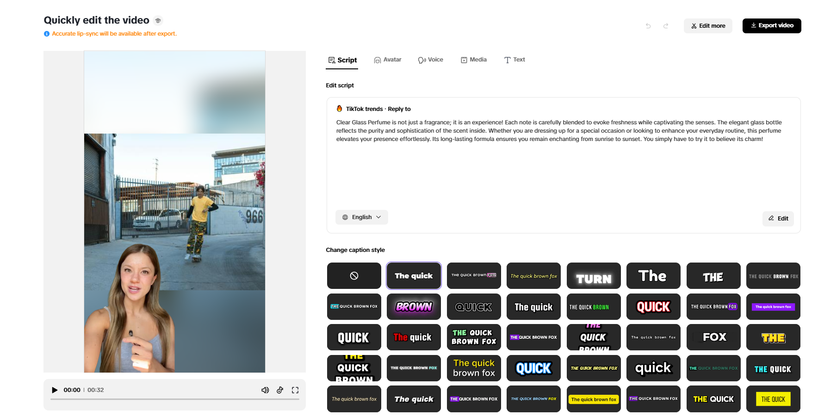
Task: Open the Media tab
Action: click(x=473, y=60)
